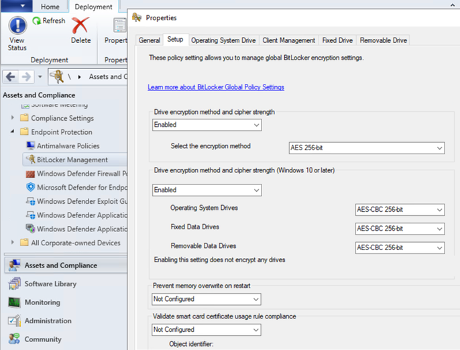
Task: Click the Windows Defender Firewall icon
Action: click(x=30, y=174)
